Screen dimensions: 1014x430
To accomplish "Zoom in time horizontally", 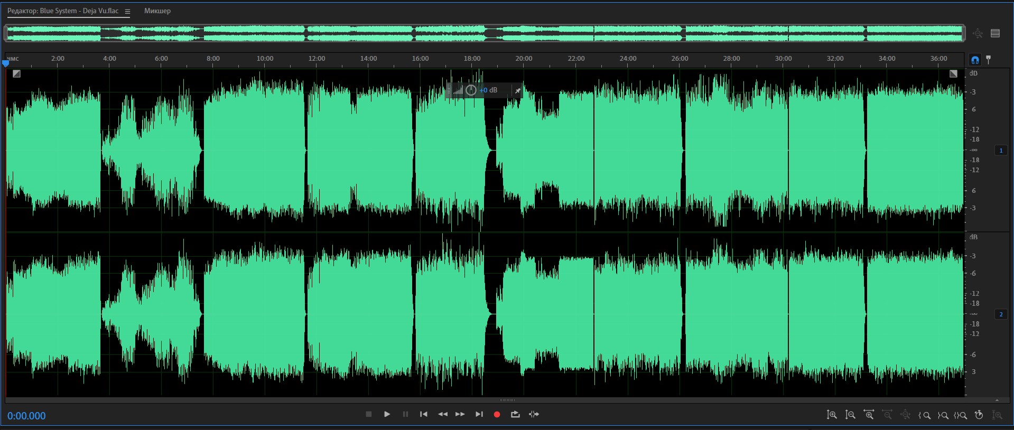I will click(x=869, y=415).
